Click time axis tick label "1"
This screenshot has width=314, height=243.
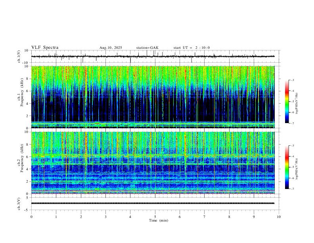(56, 217)
